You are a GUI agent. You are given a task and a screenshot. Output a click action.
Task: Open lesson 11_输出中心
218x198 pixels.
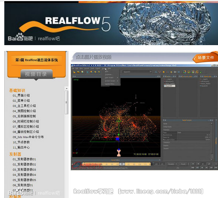(21, 147)
